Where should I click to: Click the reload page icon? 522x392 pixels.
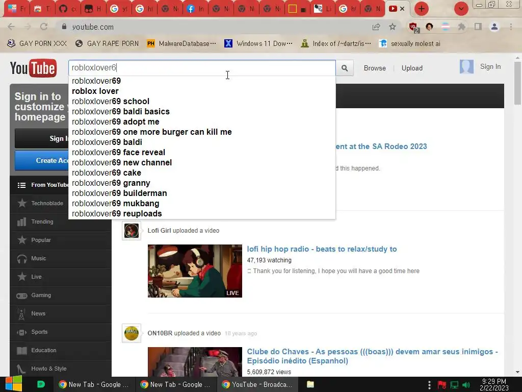(x=44, y=27)
